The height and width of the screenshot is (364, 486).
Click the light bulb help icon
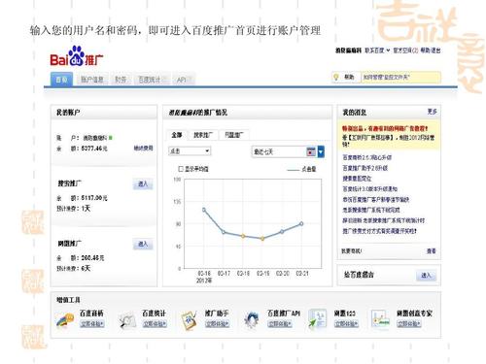point(336,78)
